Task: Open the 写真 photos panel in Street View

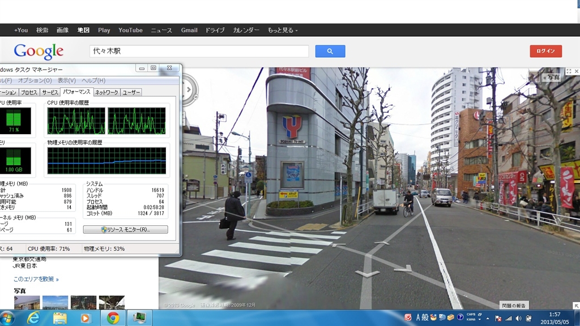Action: click(551, 77)
